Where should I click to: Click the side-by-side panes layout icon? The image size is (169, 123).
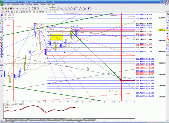pyautogui.click(x=38, y=8)
